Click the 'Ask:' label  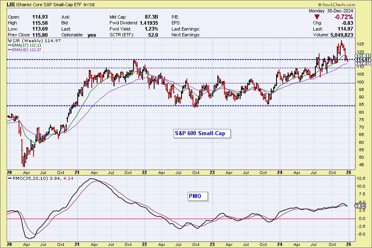tap(66, 17)
